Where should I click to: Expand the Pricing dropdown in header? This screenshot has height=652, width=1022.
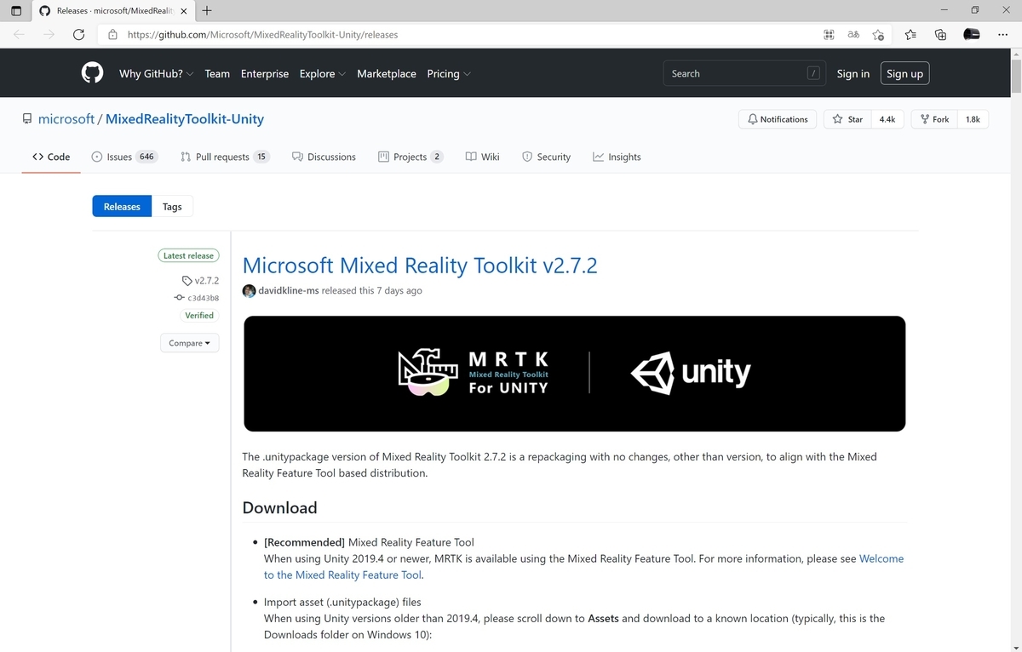pos(448,74)
